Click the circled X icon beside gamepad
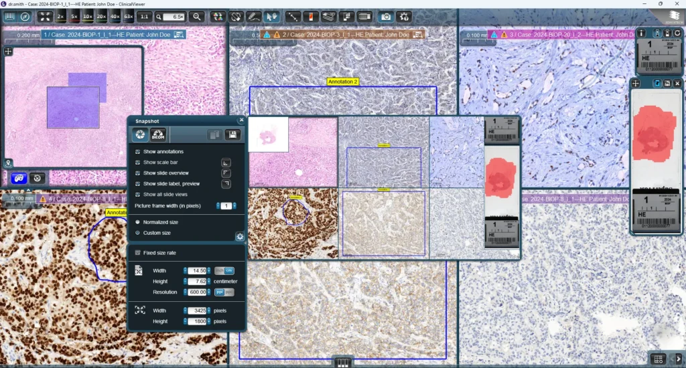 (x=38, y=179)
